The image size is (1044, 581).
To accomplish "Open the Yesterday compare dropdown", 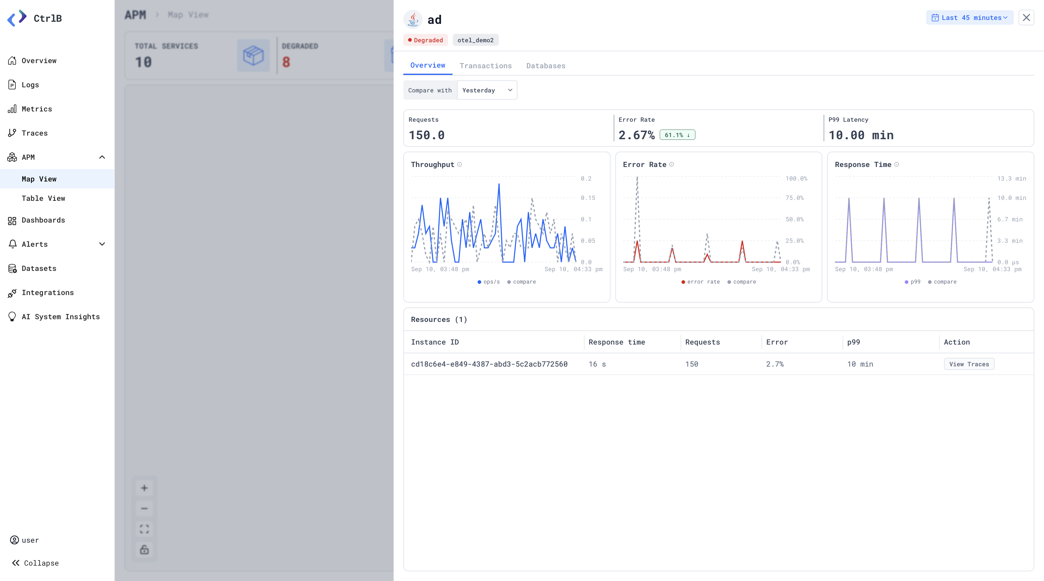I will (487, 90).
